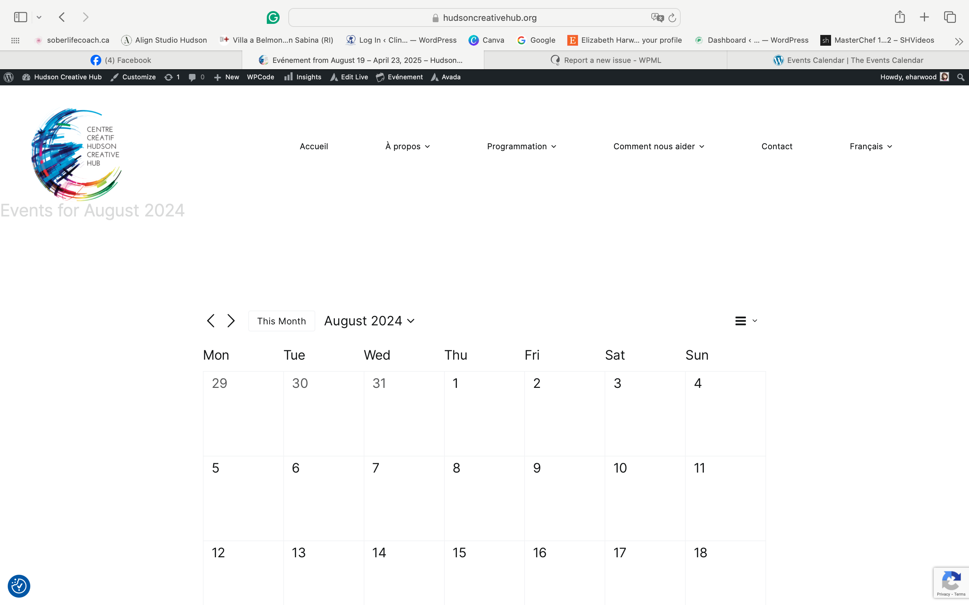Show the tab overview

950,17
